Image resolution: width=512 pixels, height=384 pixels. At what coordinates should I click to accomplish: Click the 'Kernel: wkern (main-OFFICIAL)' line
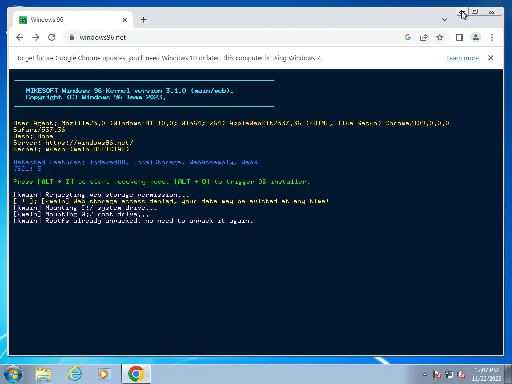pyautogui.click(x=71, y=149)
